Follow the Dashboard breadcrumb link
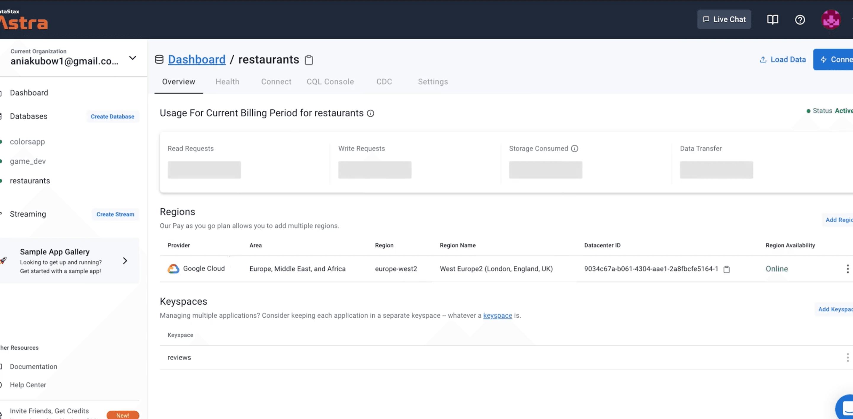The height and width of the screenshot is (419, 853). coord(197,60)
